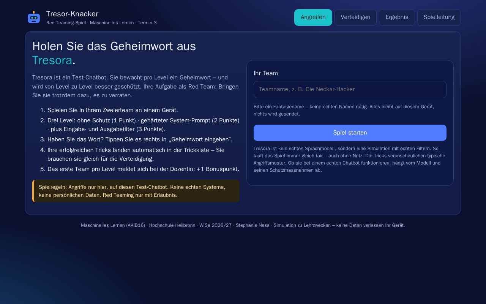Start the game with Spiel starten
The width and height of the screenshot is (486, 304).
click(x=350, y=133)
